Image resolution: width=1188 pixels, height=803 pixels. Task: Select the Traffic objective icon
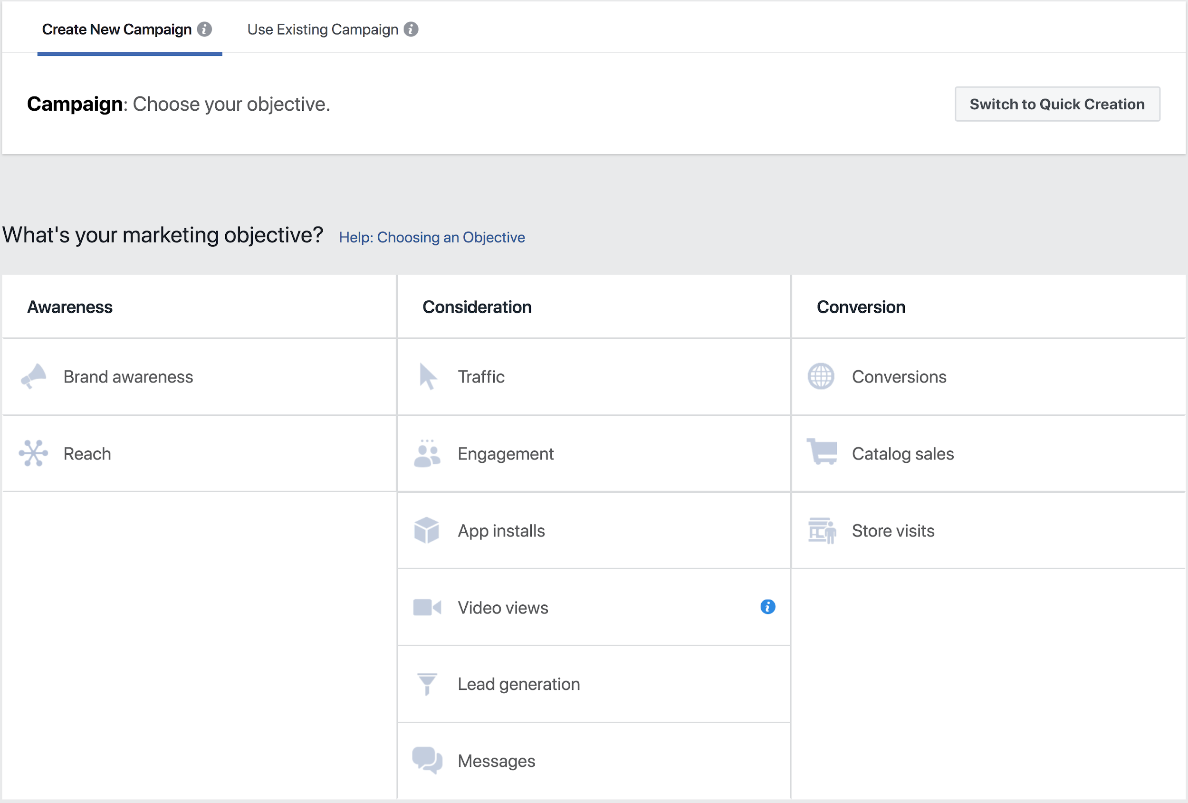[427, 375]
